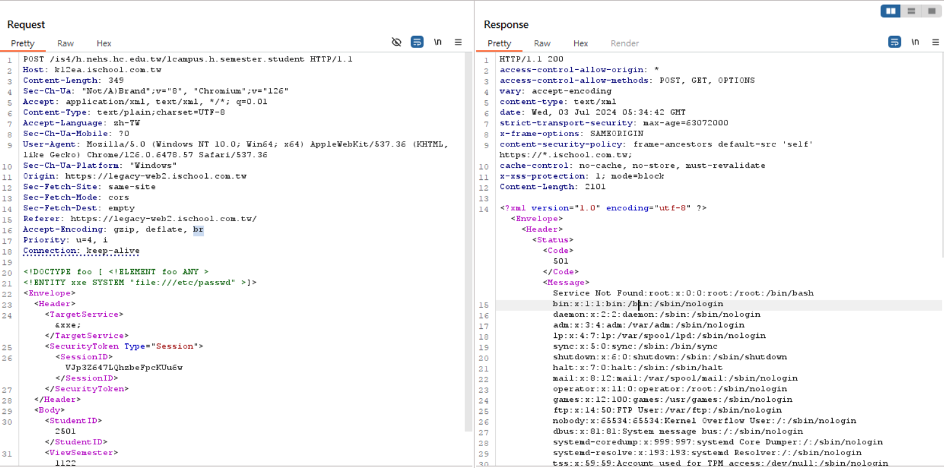This screenshot has width=944, height=468.
Task: Click the Content-Length: 349 header
Action: click(x=74, y=80)
